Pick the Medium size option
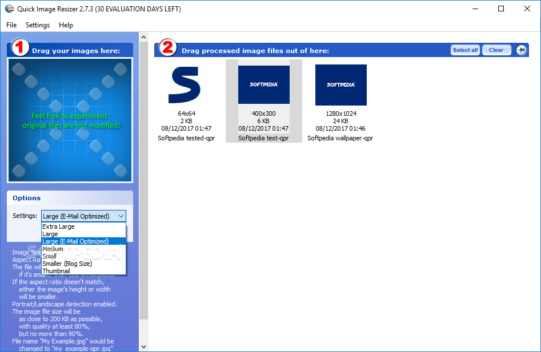541x352 pixels. (x=83, y=249)
